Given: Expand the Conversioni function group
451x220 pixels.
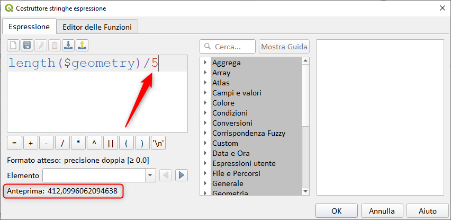Looking at the screenshot, I should pyautogui.click(x=205, y=123).
